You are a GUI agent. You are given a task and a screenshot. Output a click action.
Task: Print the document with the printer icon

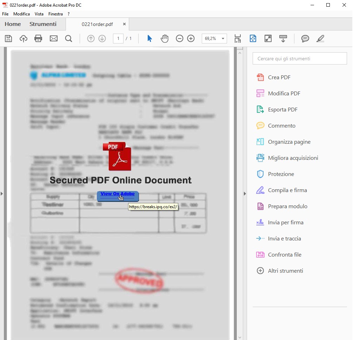[x=38, y=39]
